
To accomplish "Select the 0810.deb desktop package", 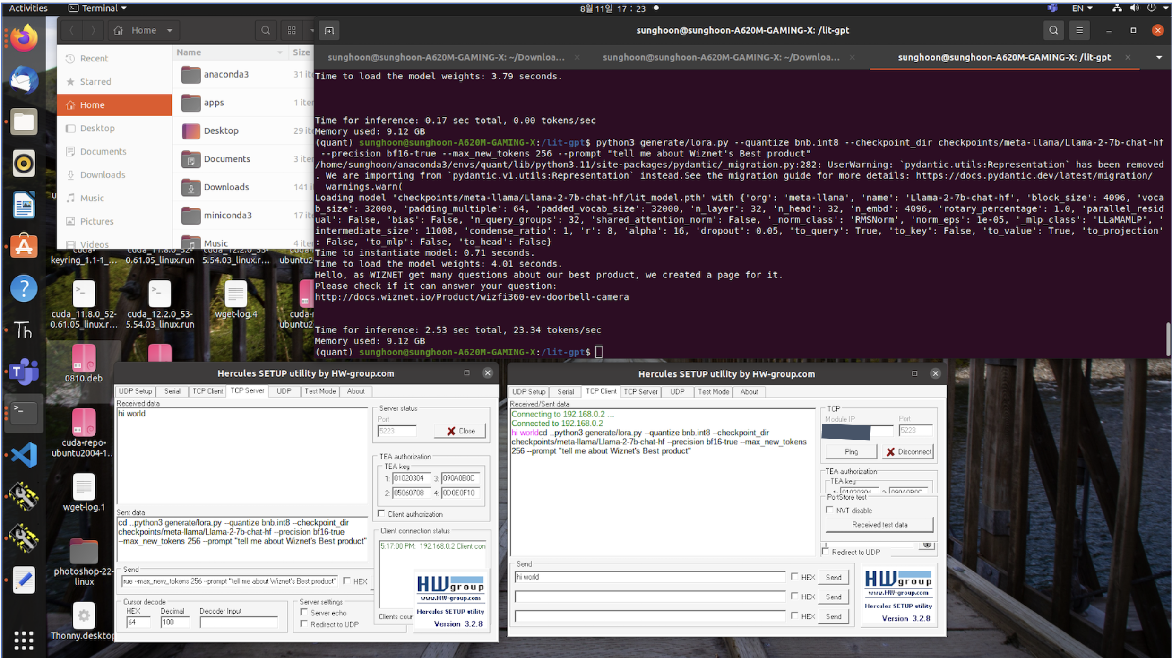I will tap(84, 363).
